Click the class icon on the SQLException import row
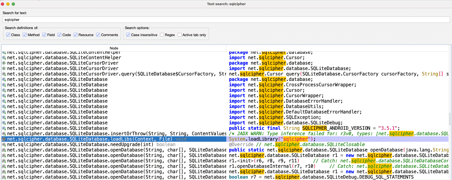The width and height of the screenshot is (452, 180). (x=4, y=117)
